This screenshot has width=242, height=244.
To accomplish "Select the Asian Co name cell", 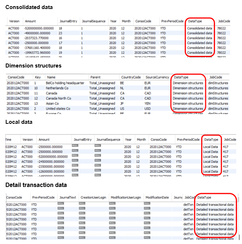I will [52, 104].
